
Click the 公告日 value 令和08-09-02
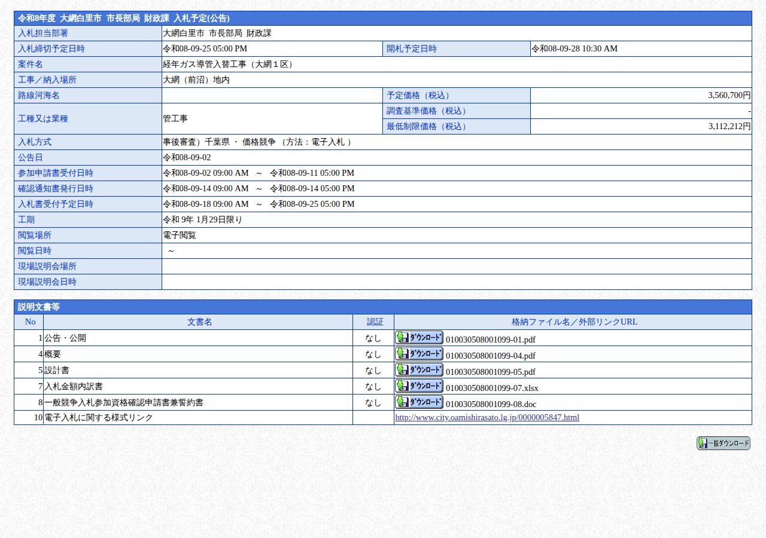187,157
